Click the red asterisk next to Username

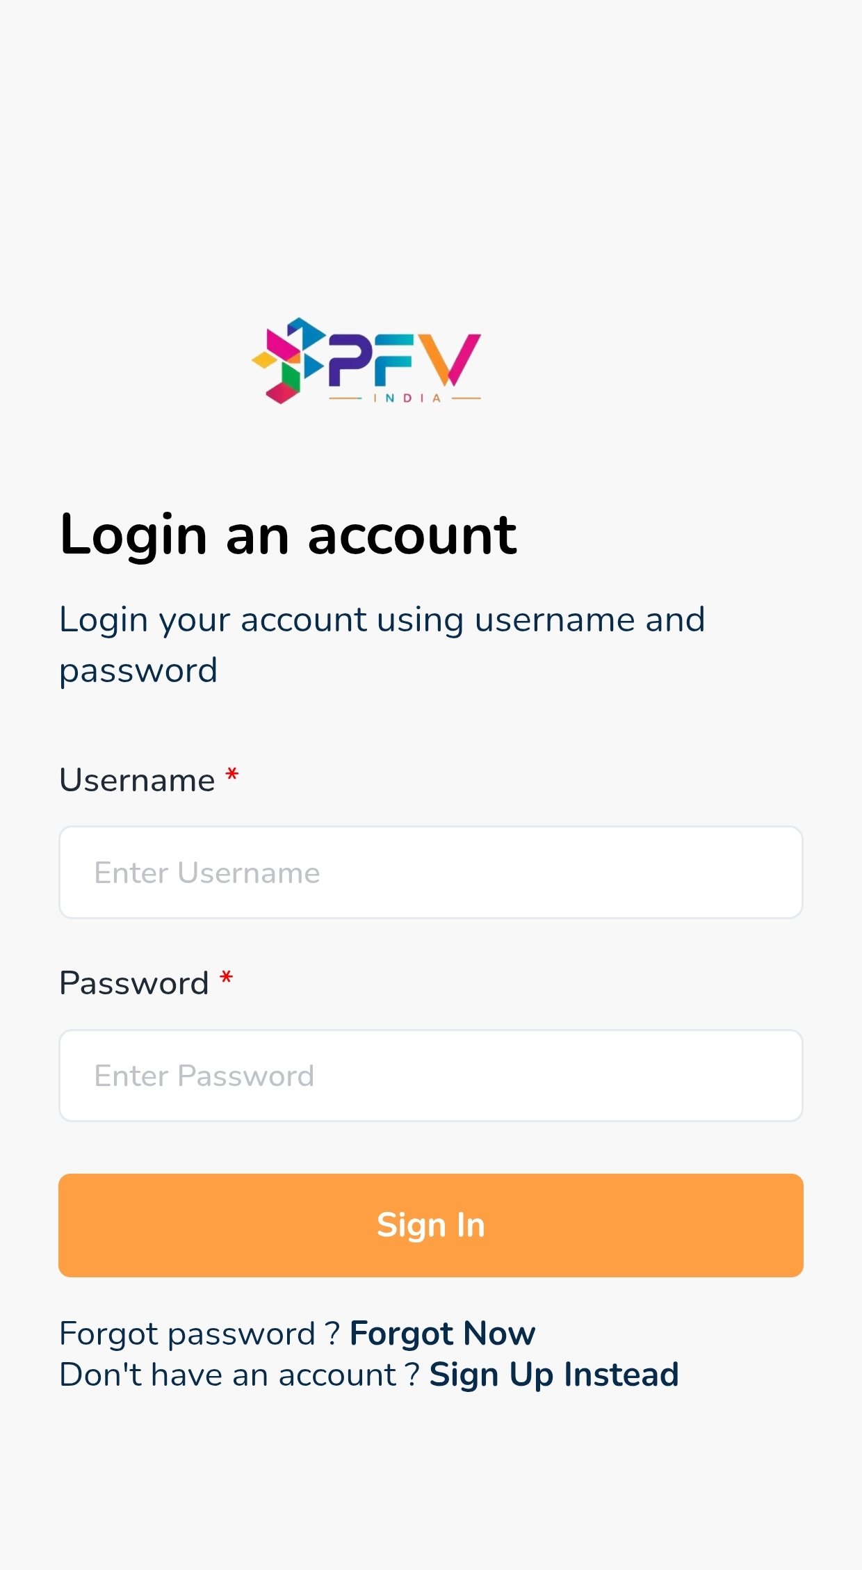(x=232, y=775)
